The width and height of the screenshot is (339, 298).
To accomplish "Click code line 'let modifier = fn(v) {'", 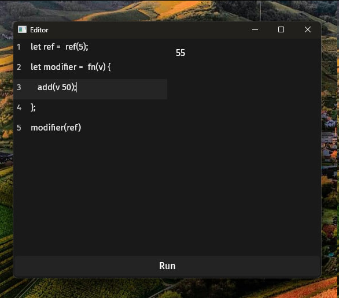I will [x=71, y=67].
